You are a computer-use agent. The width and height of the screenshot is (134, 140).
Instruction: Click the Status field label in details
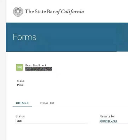point(20,116)
